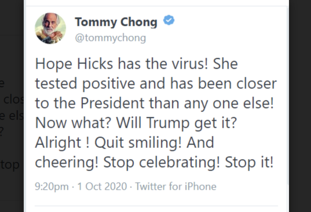Click the partially hidden "clos" text on the left

click(x=13, y=100)
